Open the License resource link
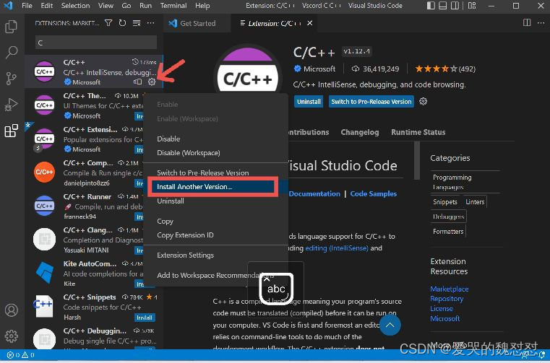Image resolution: width=550 pixels, height=363 pixels. coord(442,309)
